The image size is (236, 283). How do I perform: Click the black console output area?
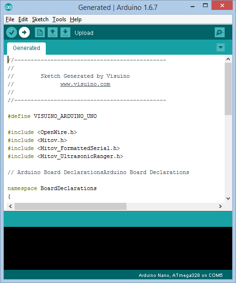(x=118, y=248)
